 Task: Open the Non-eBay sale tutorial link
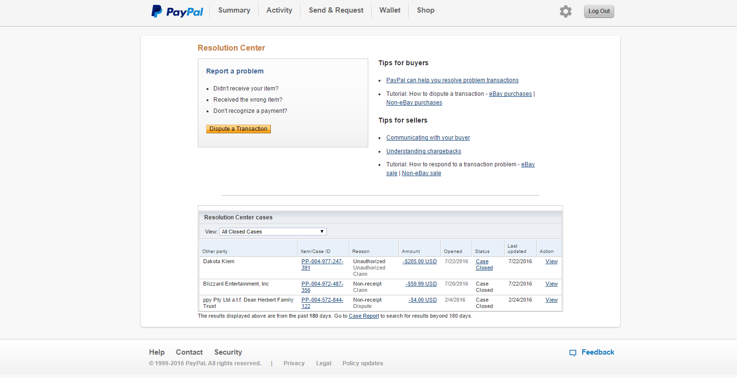click(421, 173)
